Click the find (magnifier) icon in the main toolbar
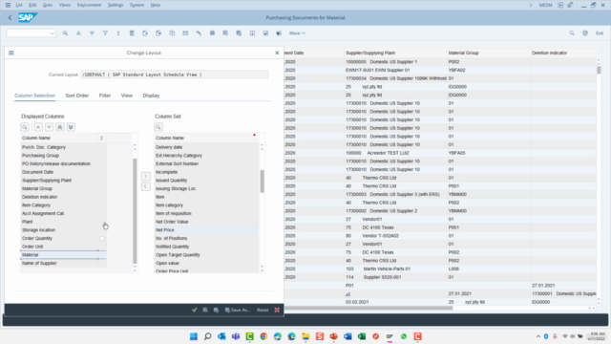 tap(65, 33)
